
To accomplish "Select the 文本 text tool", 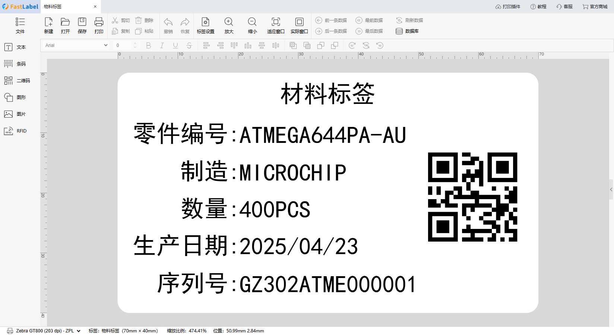I will (x=15, y=47).
